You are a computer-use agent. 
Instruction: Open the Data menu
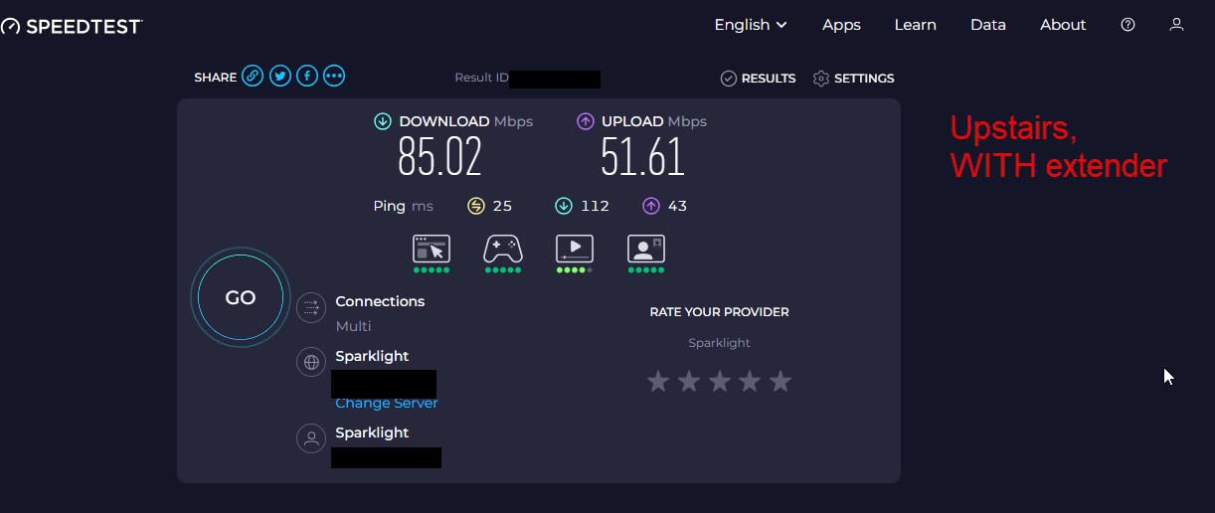[988, 25]
